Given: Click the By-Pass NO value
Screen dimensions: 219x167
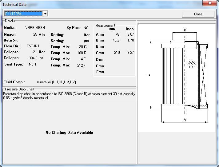Looking at the screenshot, I should click(86, 28).
